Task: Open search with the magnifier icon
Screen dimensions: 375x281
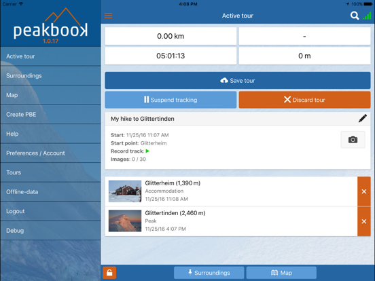Action: click(x=355, y=16)
